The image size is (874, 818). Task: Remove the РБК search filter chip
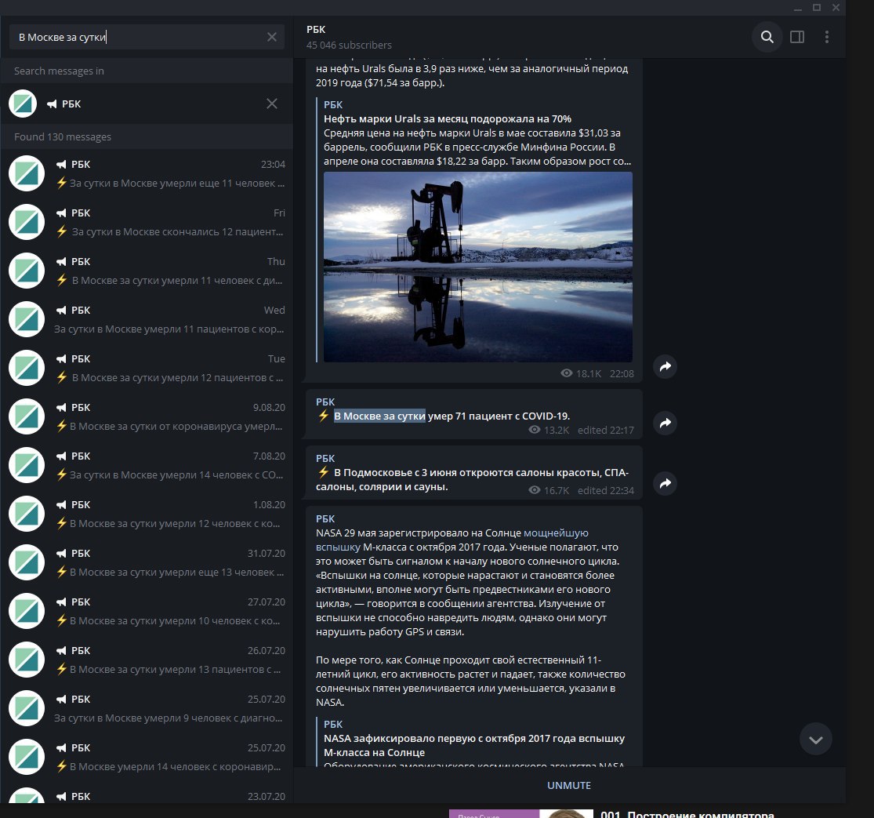pyautogui.click(x=271, y=104)
